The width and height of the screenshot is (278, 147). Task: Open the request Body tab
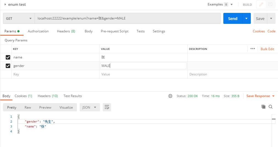click(88, 31)
